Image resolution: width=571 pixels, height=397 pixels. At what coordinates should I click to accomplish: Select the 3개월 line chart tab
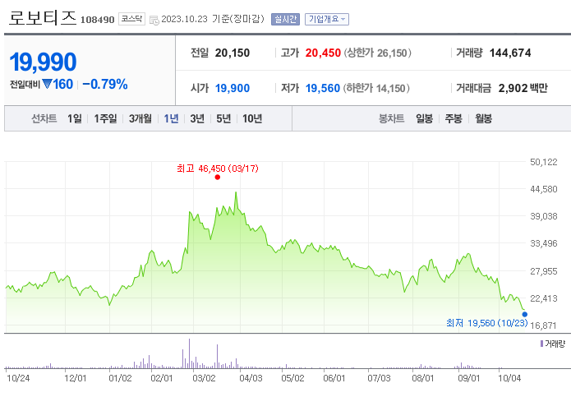click(x=140, y=118)
